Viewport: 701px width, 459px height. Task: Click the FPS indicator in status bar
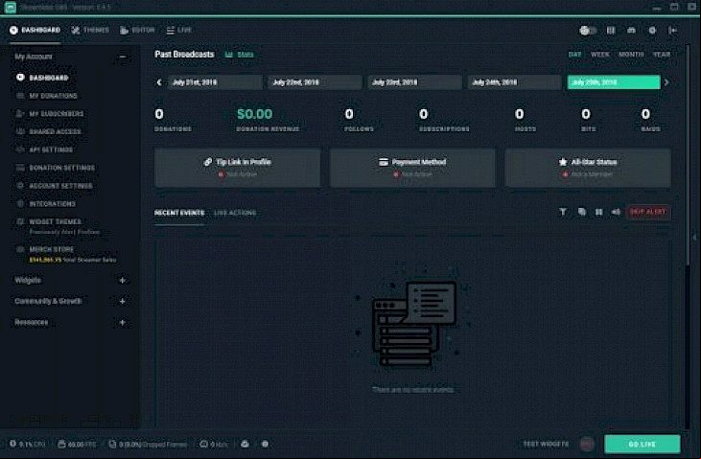click(77, 445)
